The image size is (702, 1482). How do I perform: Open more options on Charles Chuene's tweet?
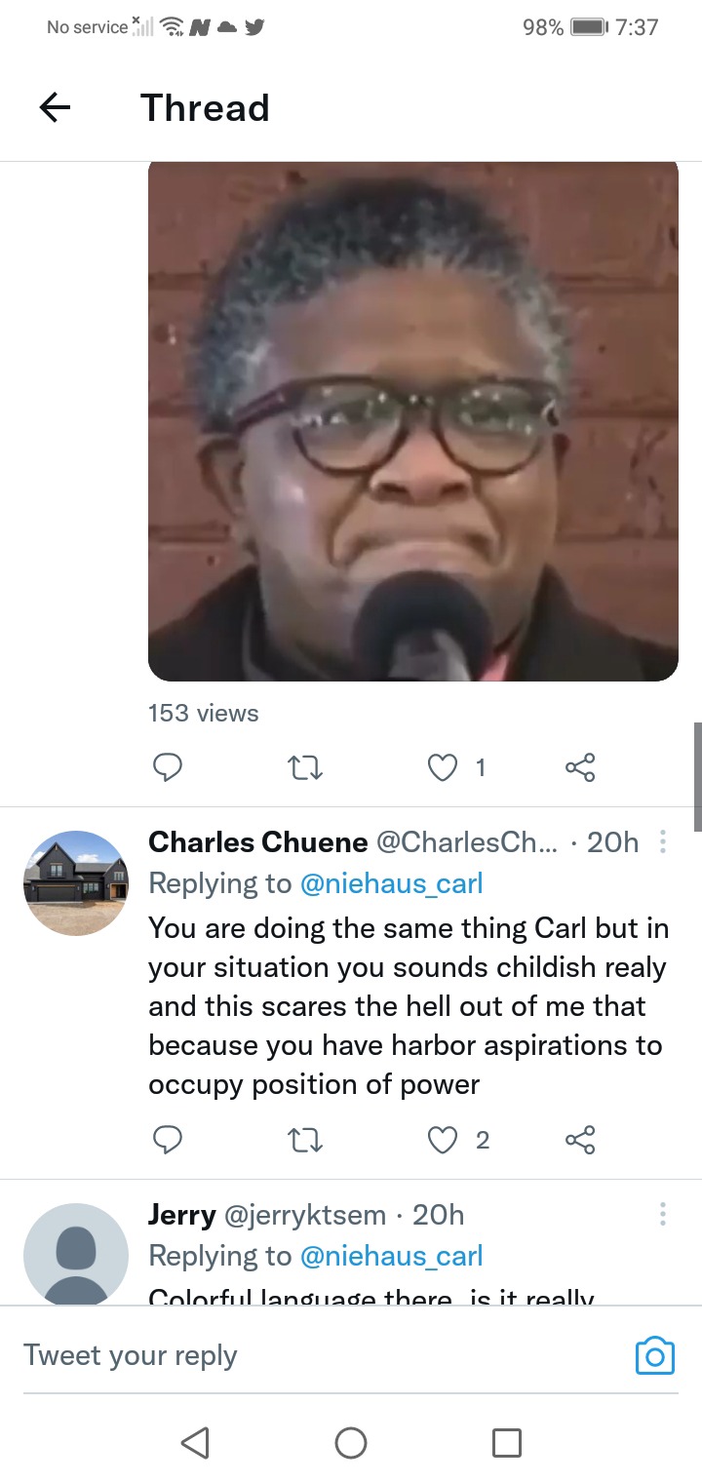pos(663,841)
